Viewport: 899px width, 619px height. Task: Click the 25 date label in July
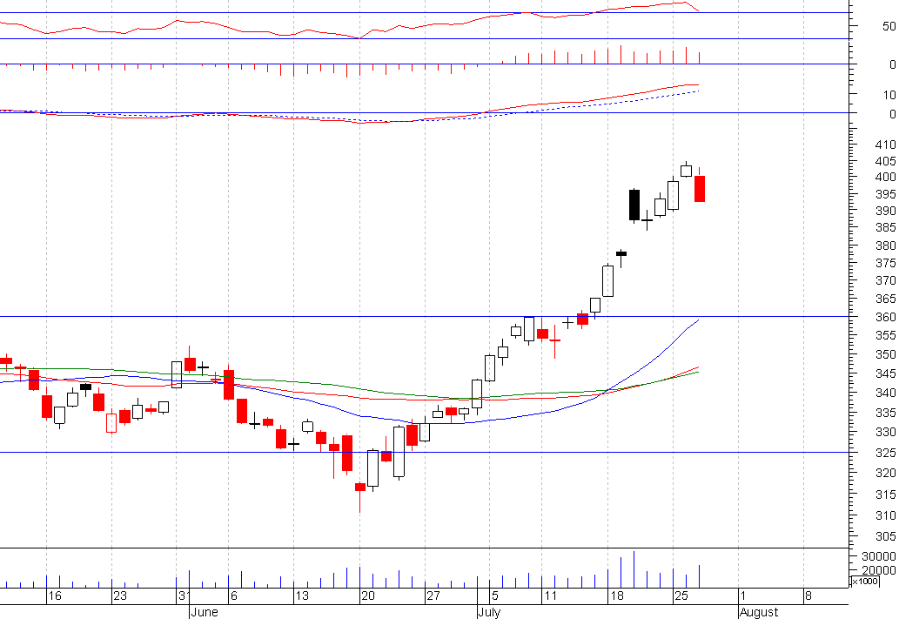point(681,595)
